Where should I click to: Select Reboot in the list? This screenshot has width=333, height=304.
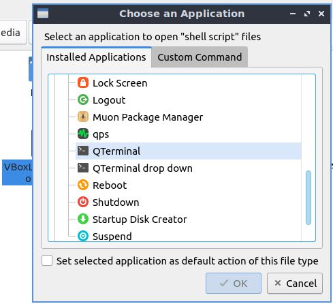pyautogui.click(x=188, y=185)
